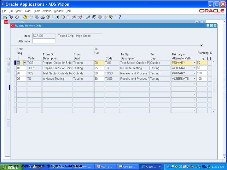
Task: Click the Save toolbar icon
Action: coord(25,17)
